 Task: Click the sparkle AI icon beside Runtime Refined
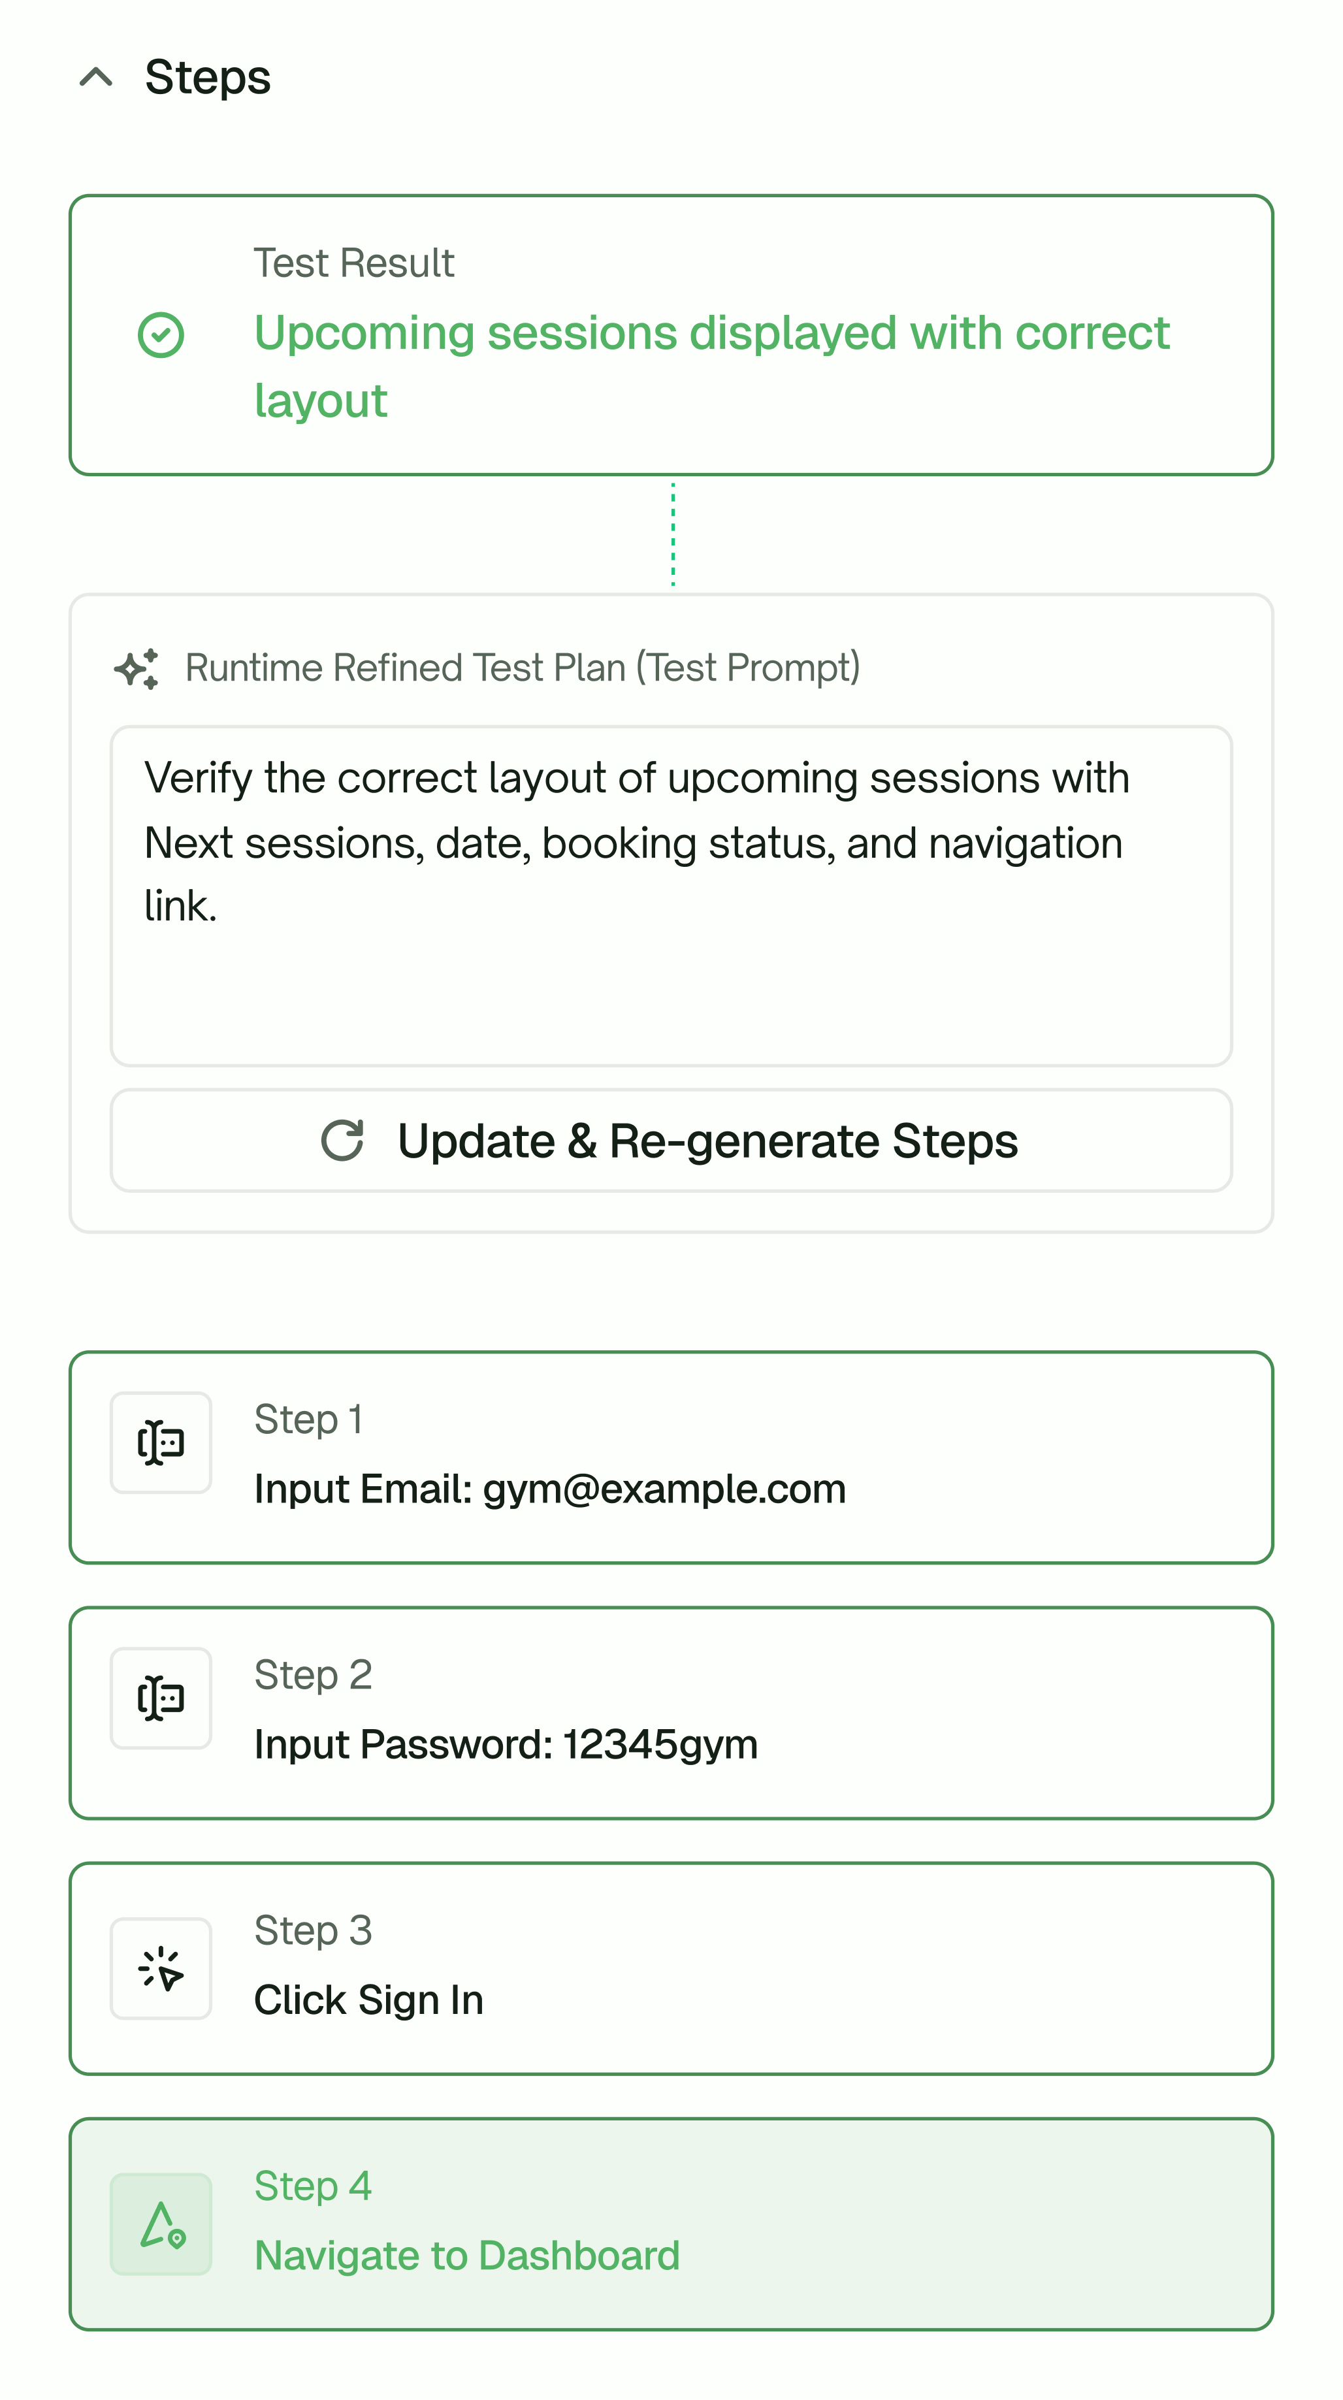coord(137,669)
